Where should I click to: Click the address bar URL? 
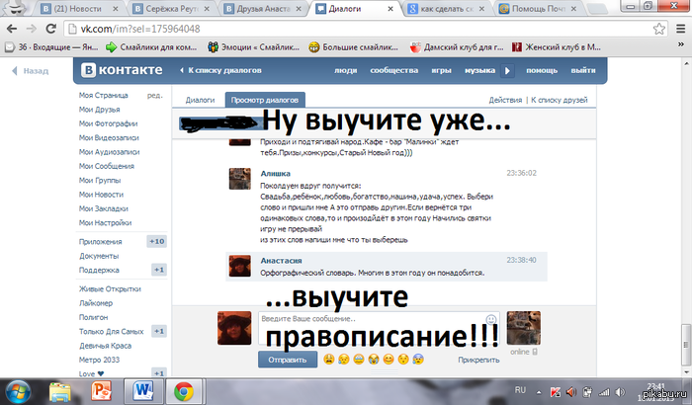click(140, 29)
